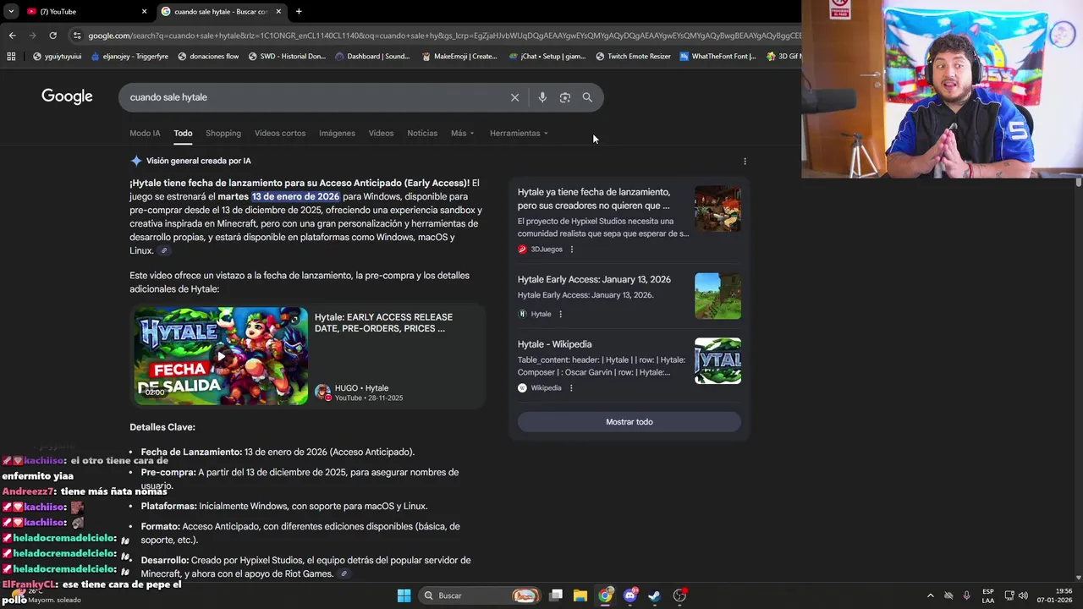Open volume control in system tray
This screenshot has height=609, width=1083.
(1024, 595)
